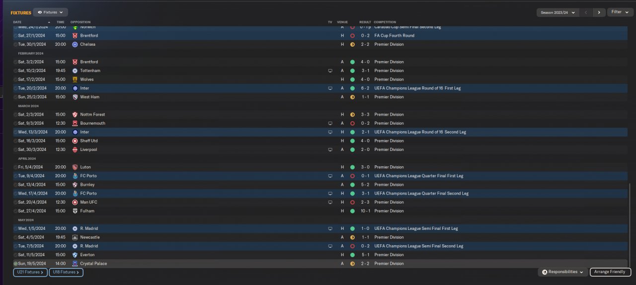The width and height of the screenshot is (636, 285).
Task: Click the TV icon on Liverpool row
Action: pos(330,149)
